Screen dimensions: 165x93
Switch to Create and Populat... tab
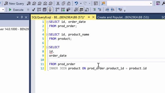click(x=123, y=17)
